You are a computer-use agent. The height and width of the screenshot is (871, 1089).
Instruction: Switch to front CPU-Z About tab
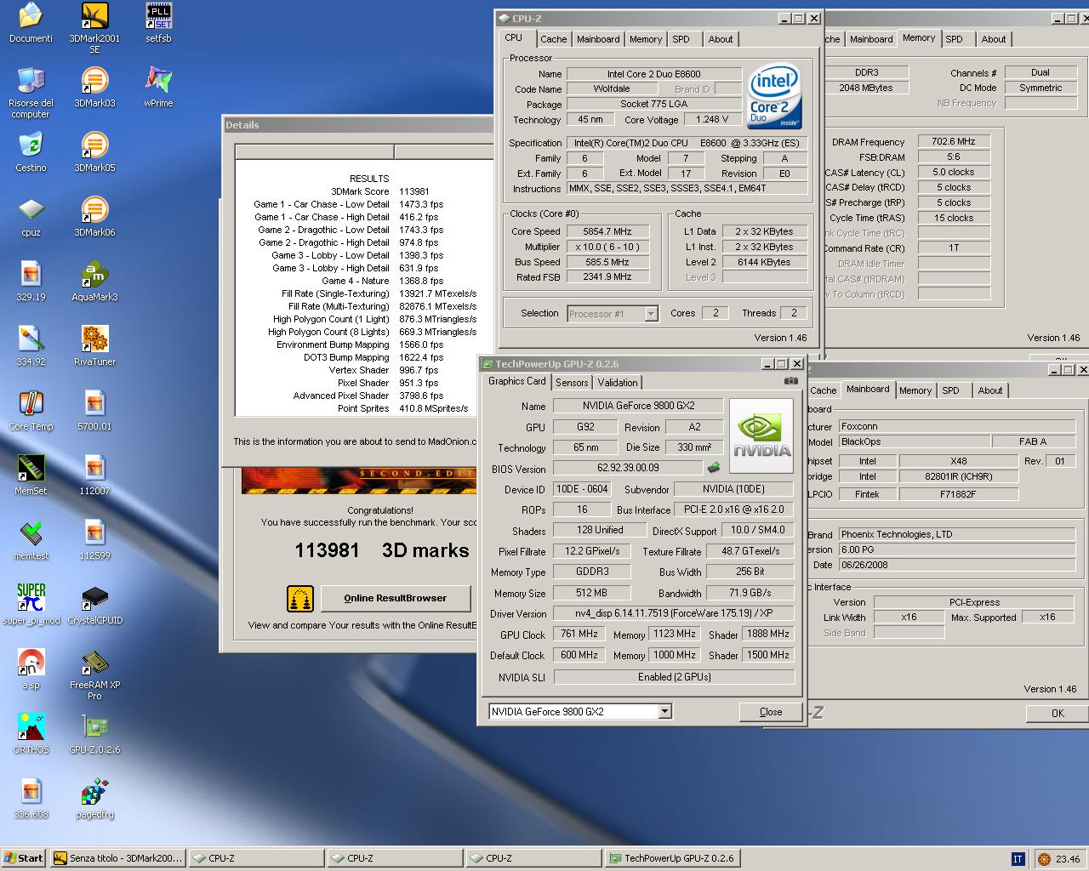pos(721,39)
